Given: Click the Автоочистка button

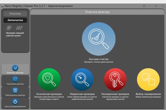Looking at the screenshot, I should pyautogui.click(x=15, y=20).
